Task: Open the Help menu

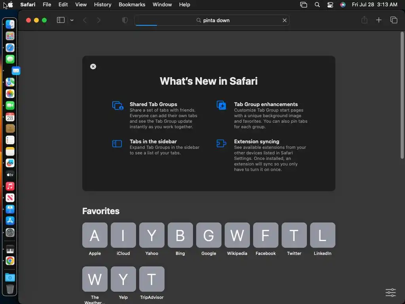Action: pos(184,5)
